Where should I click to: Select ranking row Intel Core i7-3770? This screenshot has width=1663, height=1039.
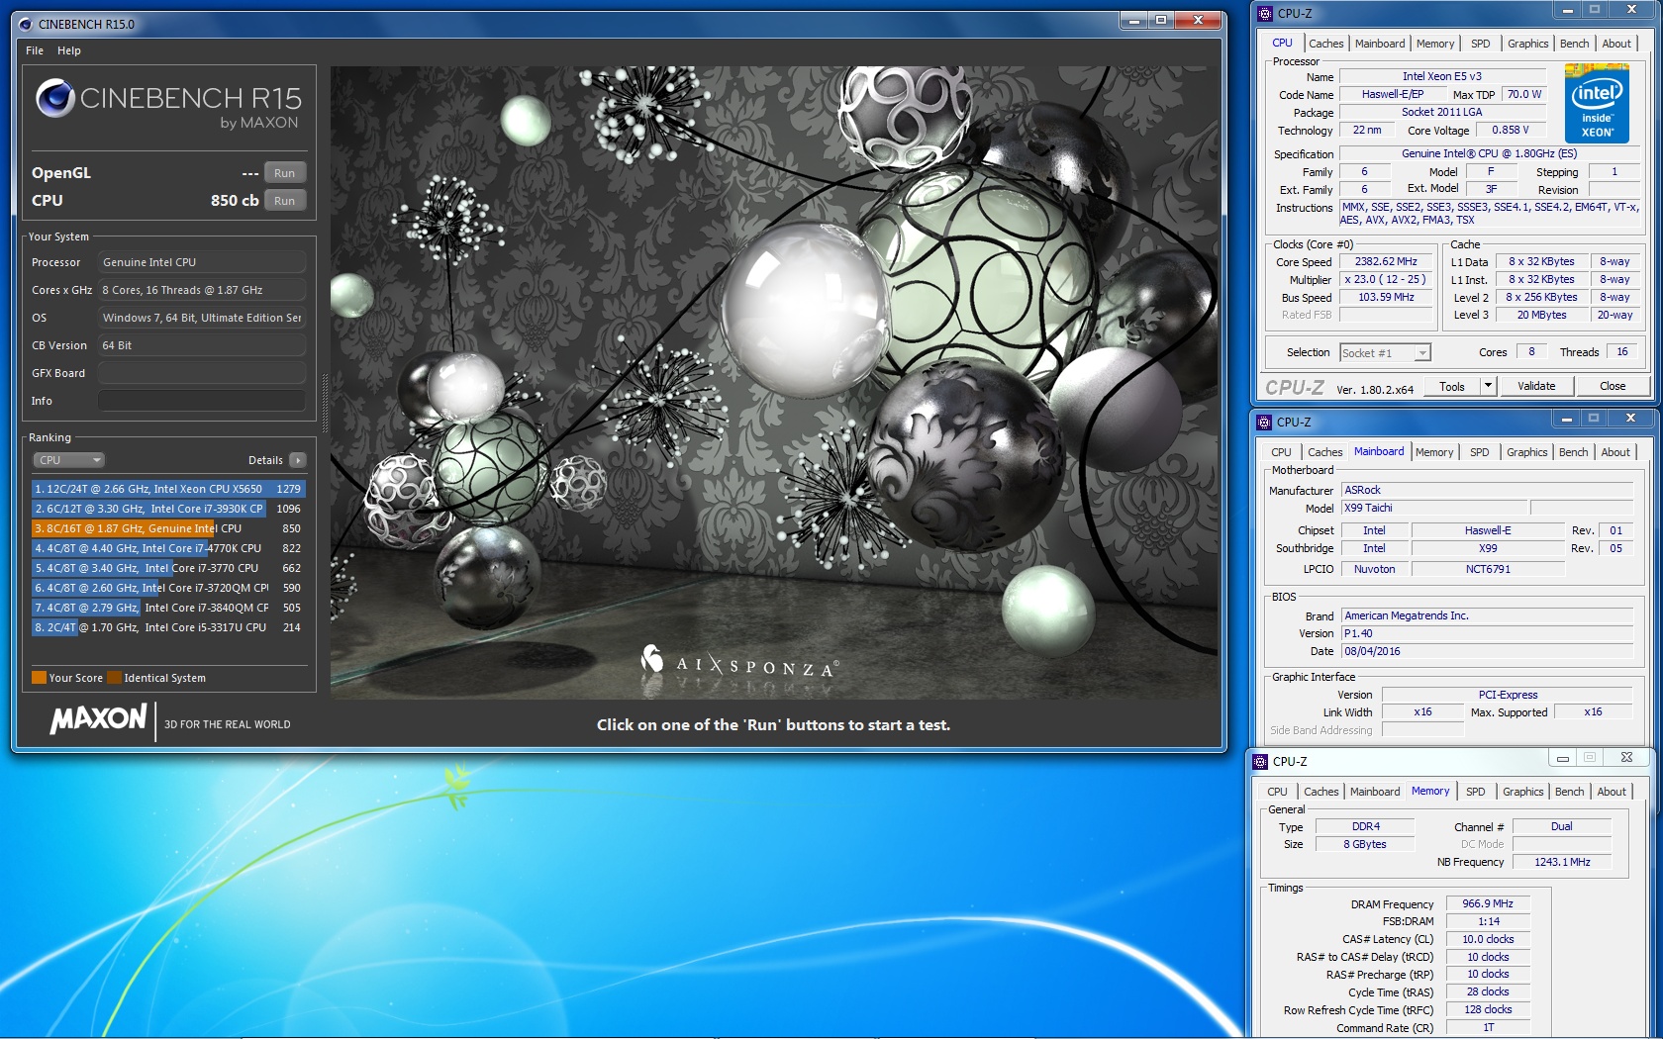tap(168, 568)
